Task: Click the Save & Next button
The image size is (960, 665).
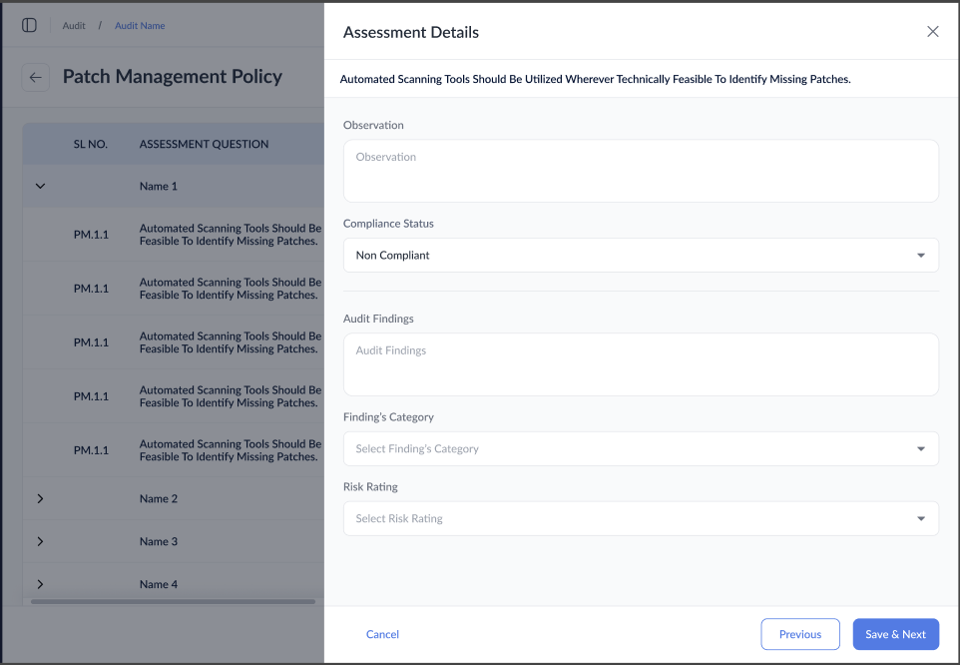Action: point(895,634)
